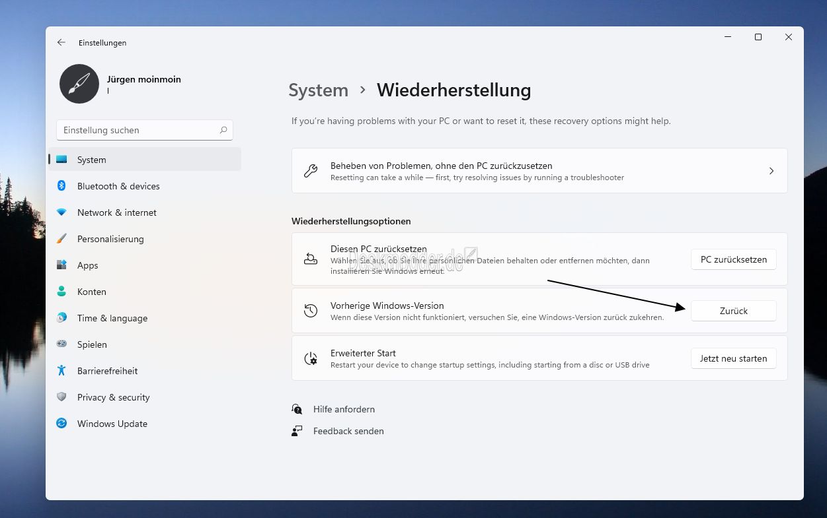827x518 pixels.
Task: Click the Vorherige Windows-Version title
Action: (387, 306)
